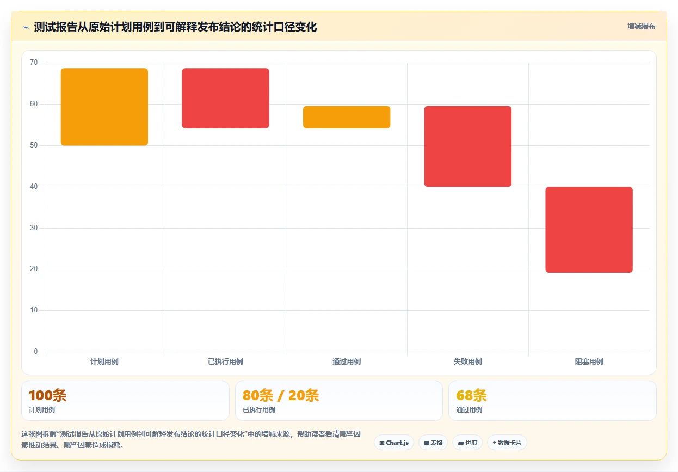Image resolution: width=678 pixels, height=472 pixels.
Task: Open the 68条 通过用例 data card
Action: (x=552, y=401)
